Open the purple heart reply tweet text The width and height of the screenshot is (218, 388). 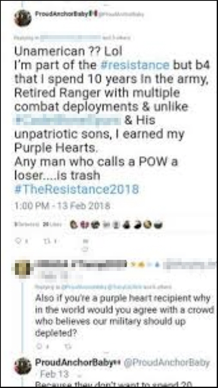tap(125, 316)
